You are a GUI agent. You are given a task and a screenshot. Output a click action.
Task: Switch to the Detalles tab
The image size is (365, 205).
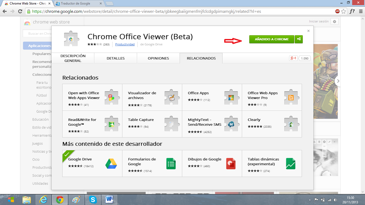click(115, 58)
